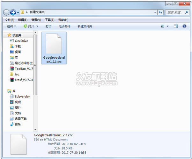Select Frasf_V3.7.0.0 archive in favorites
The image size is (192, 159).
tap(24, 80)
